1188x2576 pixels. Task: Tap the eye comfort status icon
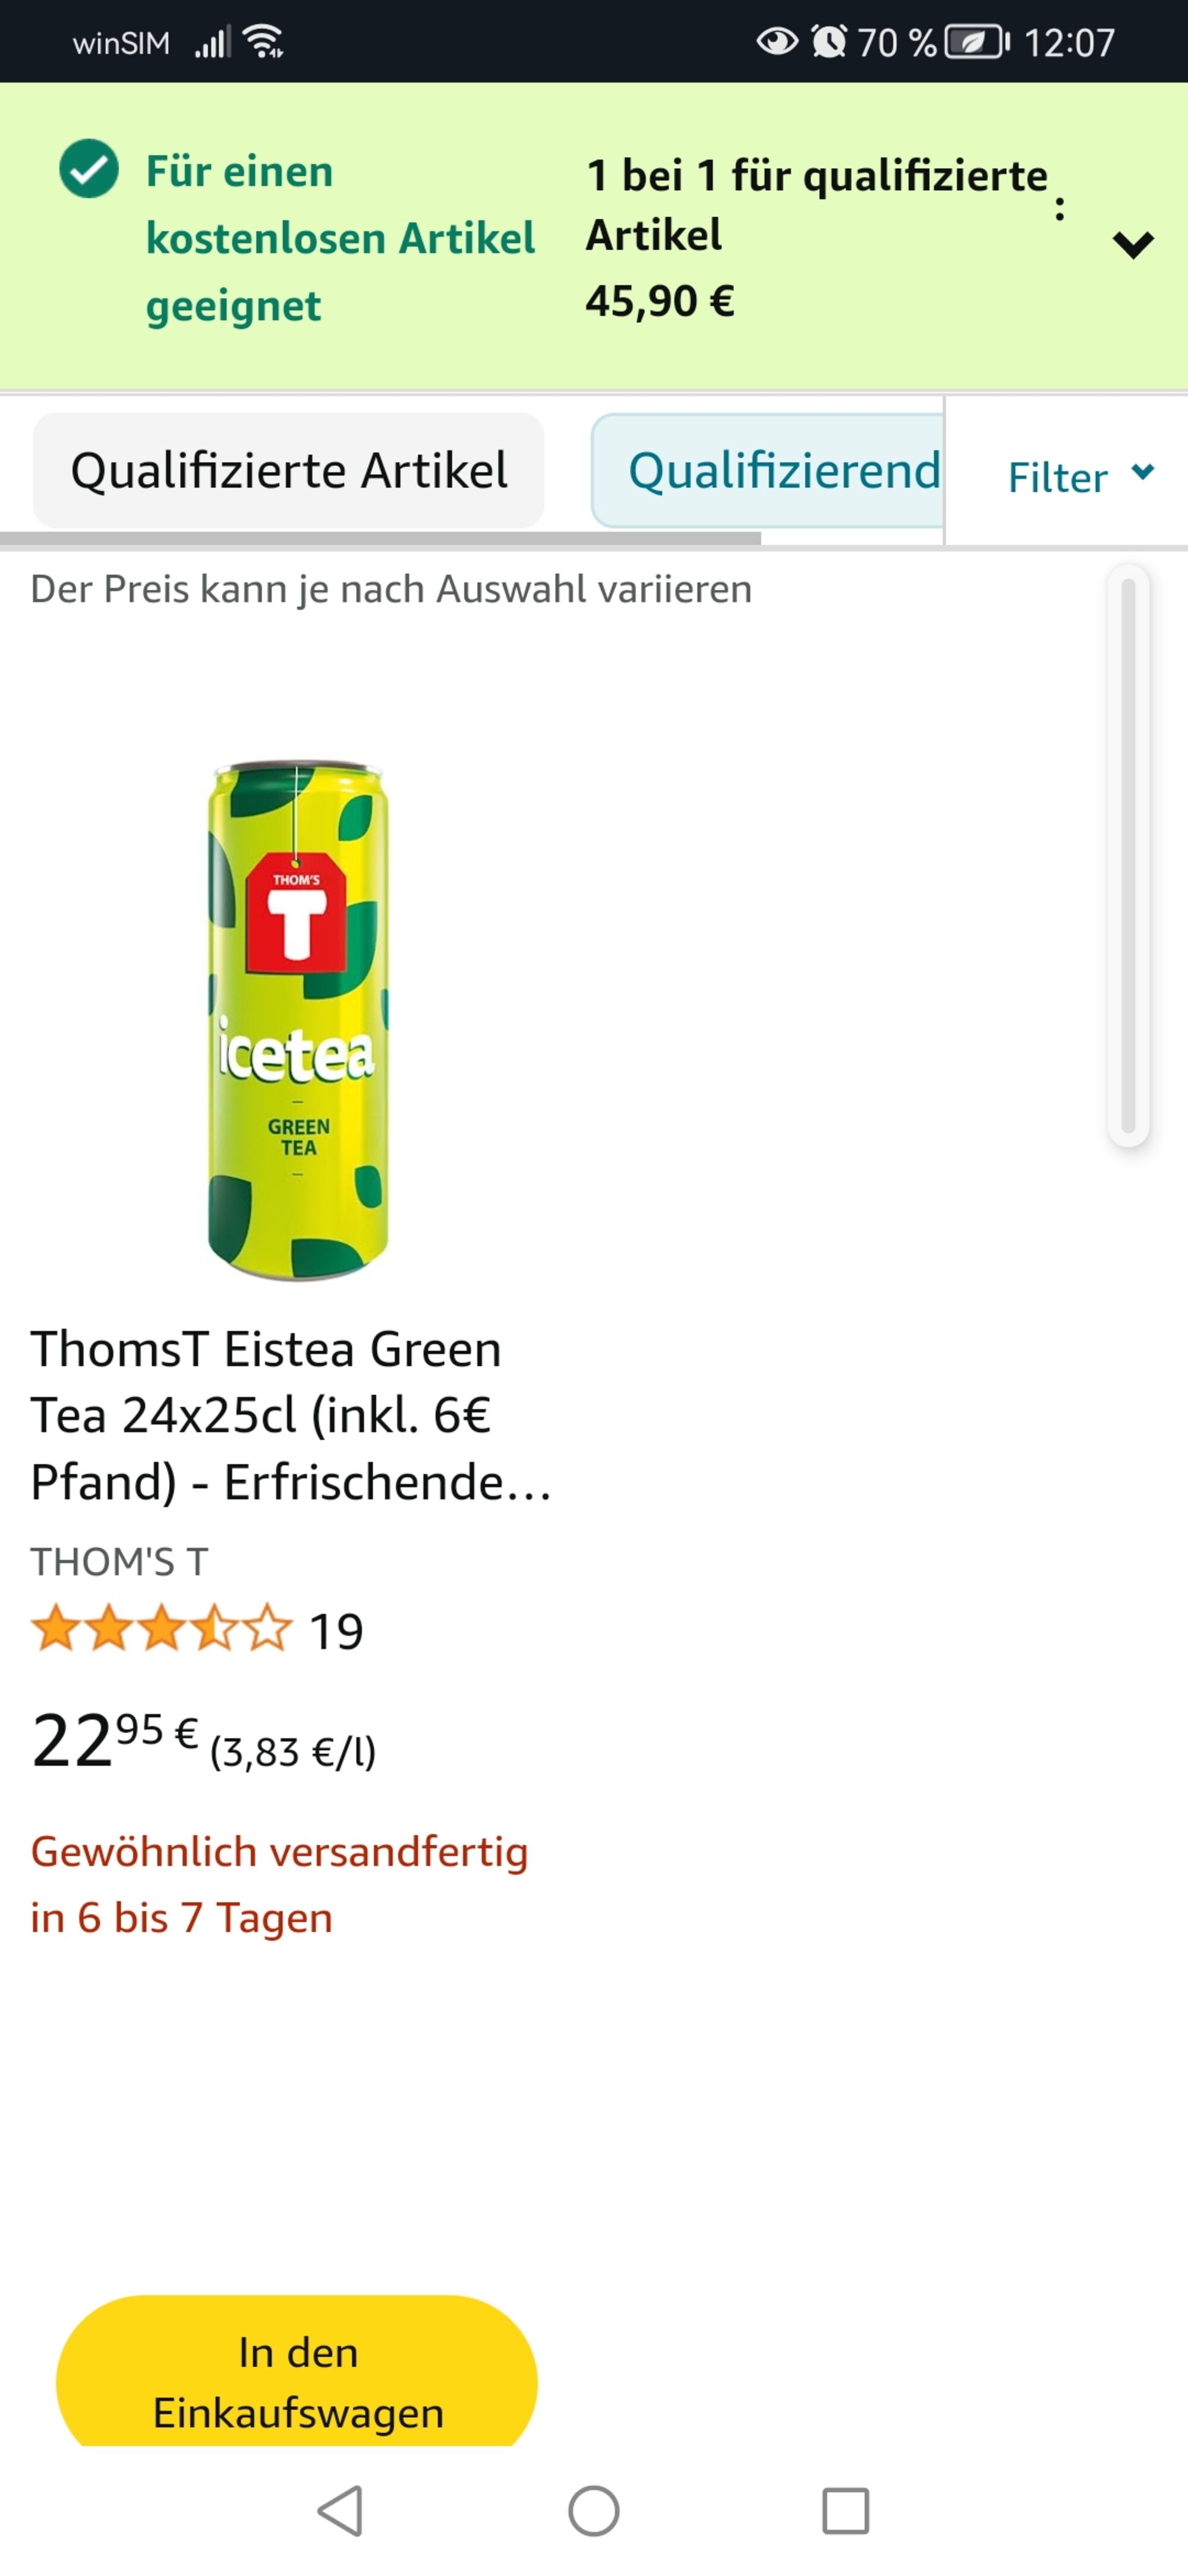pos(777,42)
